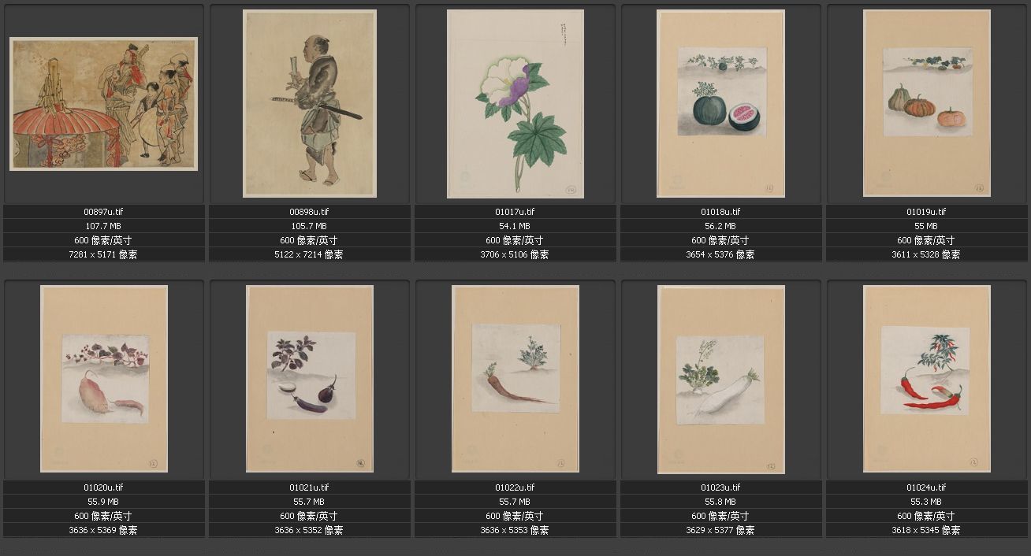The width and height of the screenshot is (1031, 556).
Task: Select the red chili peppers thumbnail
Action: click(927, 379)
